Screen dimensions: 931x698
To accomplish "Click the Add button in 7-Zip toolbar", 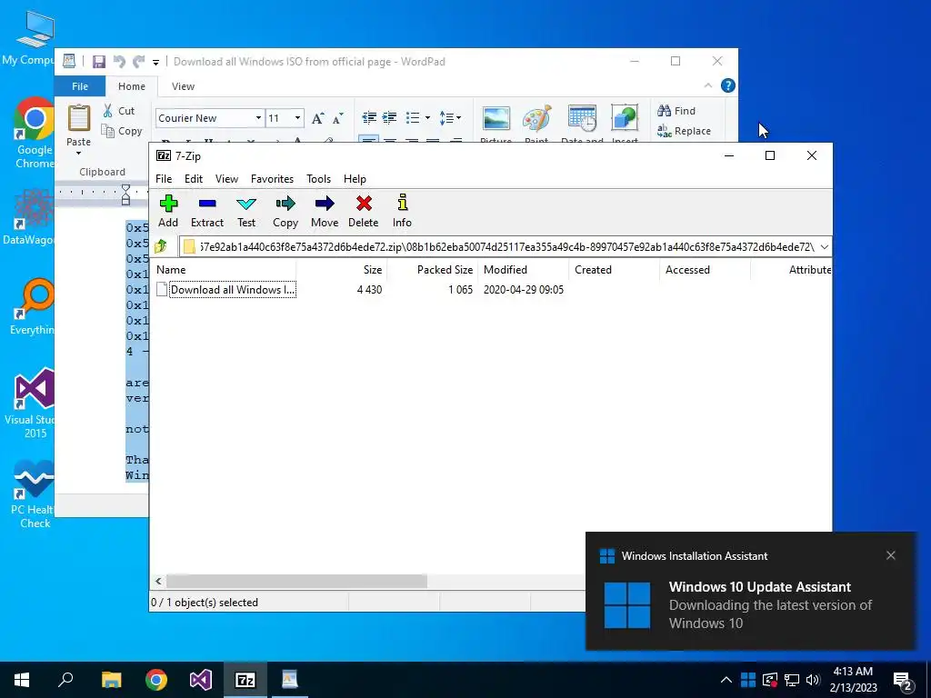I will (168, 211).
